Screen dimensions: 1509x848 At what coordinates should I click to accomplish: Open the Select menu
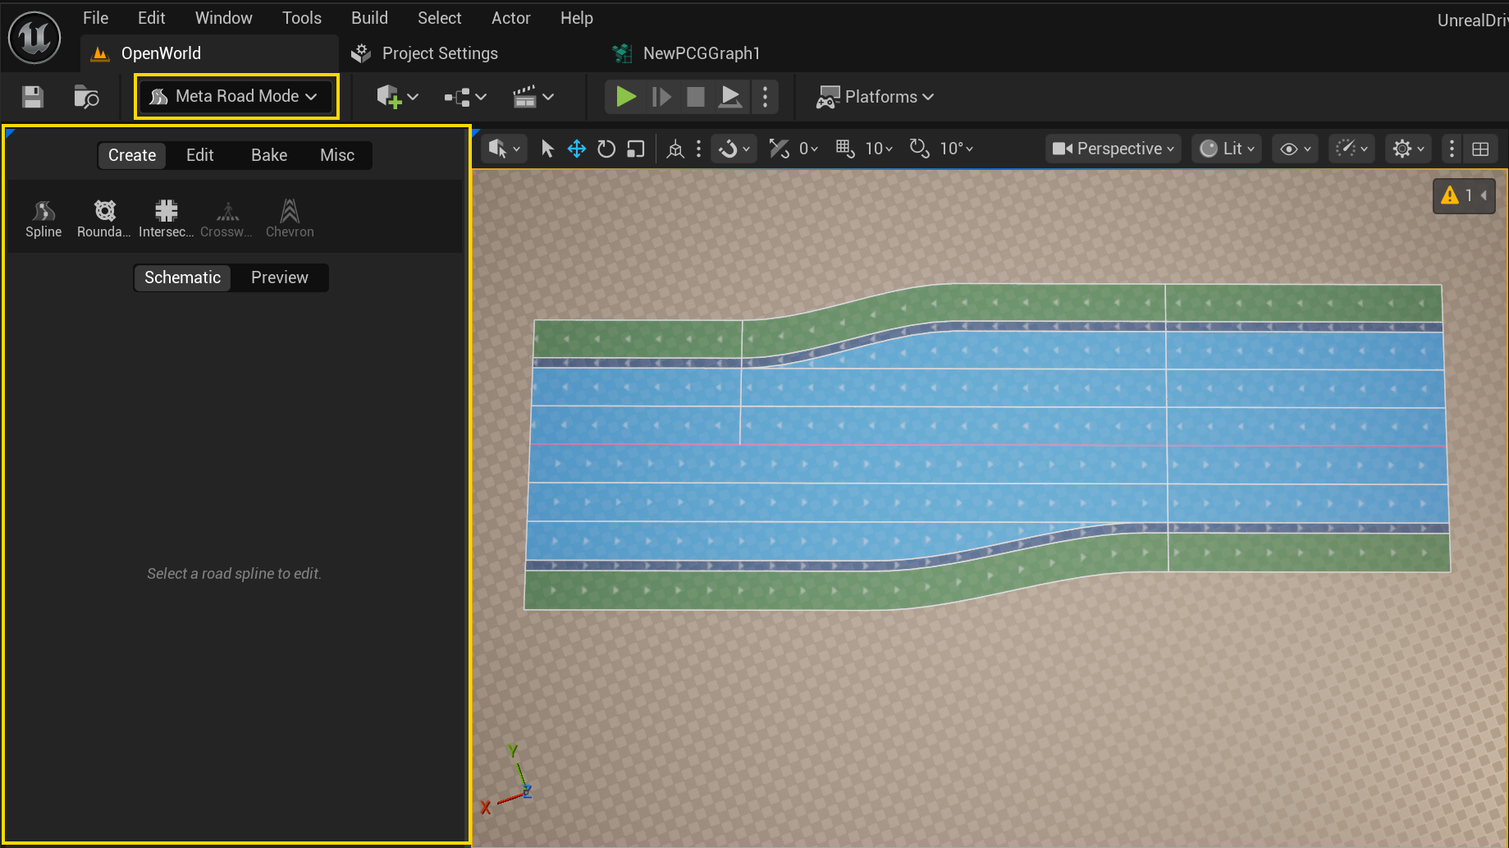tap(440, 18)
